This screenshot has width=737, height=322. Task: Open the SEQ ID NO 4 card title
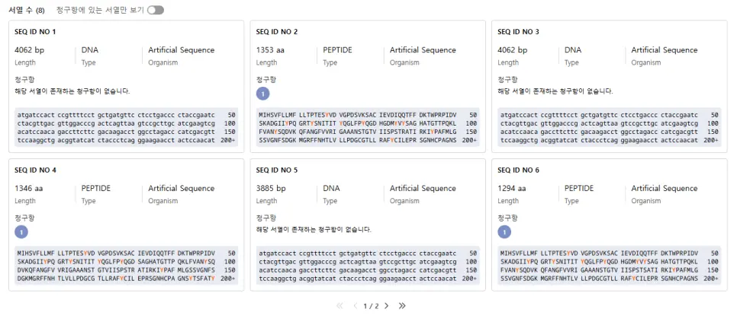(35, 171)
